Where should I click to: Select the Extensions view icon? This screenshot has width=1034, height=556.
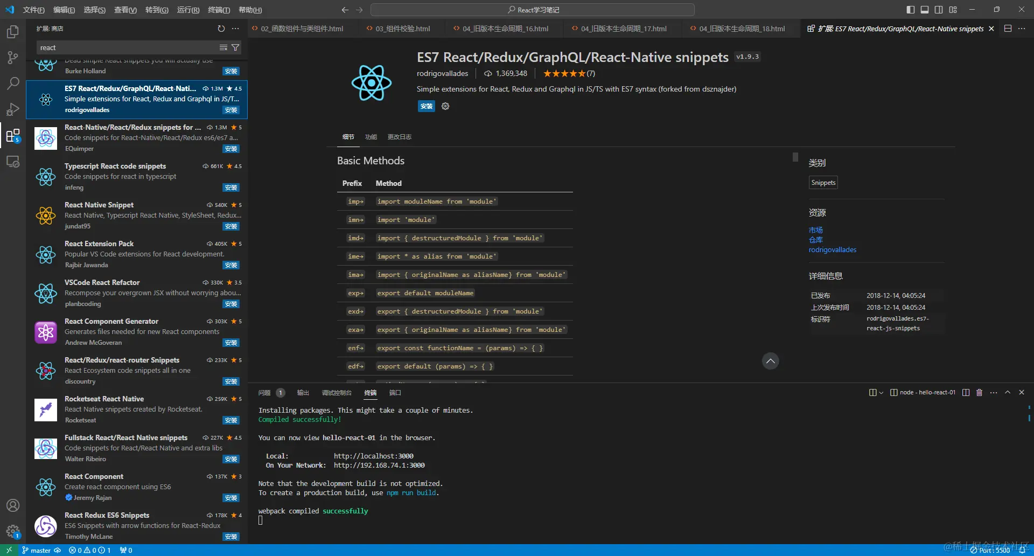[x=13, y=135]
